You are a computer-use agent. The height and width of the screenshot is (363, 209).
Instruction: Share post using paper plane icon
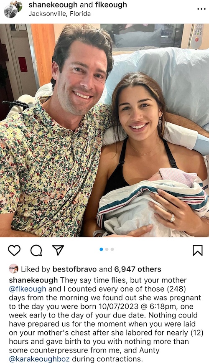(x=58, y=250)
